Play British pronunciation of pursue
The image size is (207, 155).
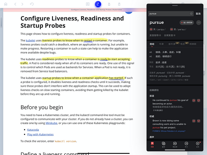coord(151,29)
